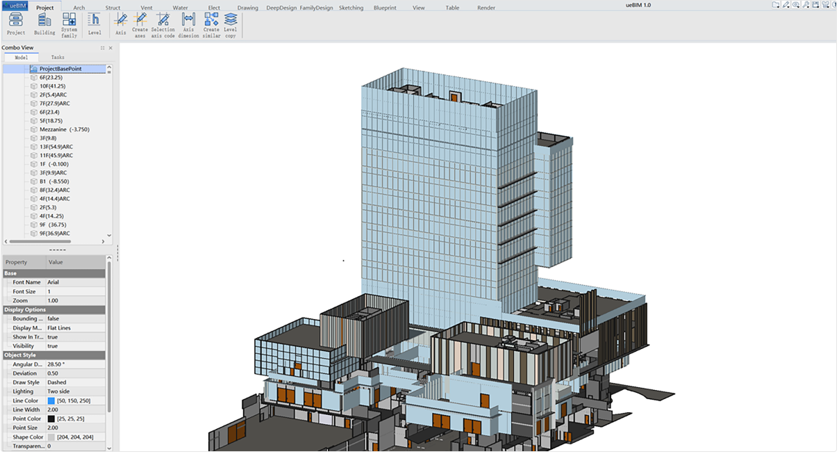Click the Create similar icon
This screenshot has height=454, width=839.
(x=211, y=20)
